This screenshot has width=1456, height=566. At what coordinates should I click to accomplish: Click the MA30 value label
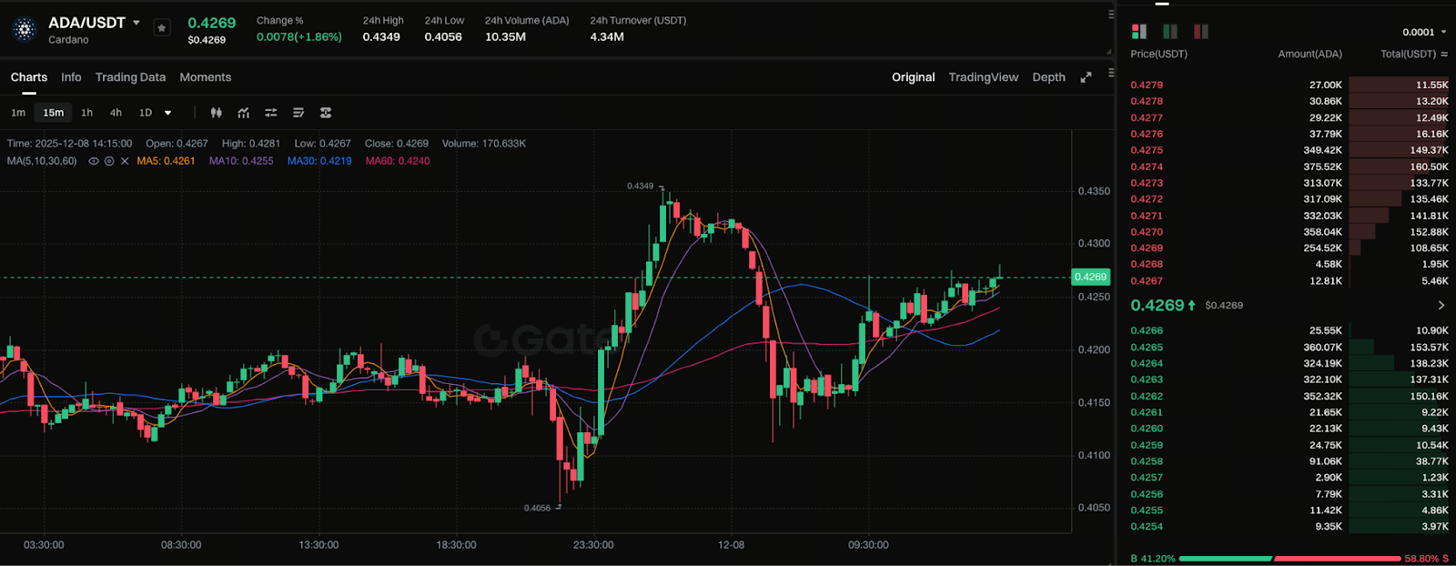[x=319, y=161]
